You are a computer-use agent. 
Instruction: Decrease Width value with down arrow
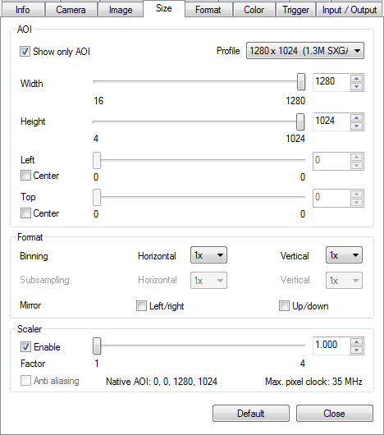357,86
